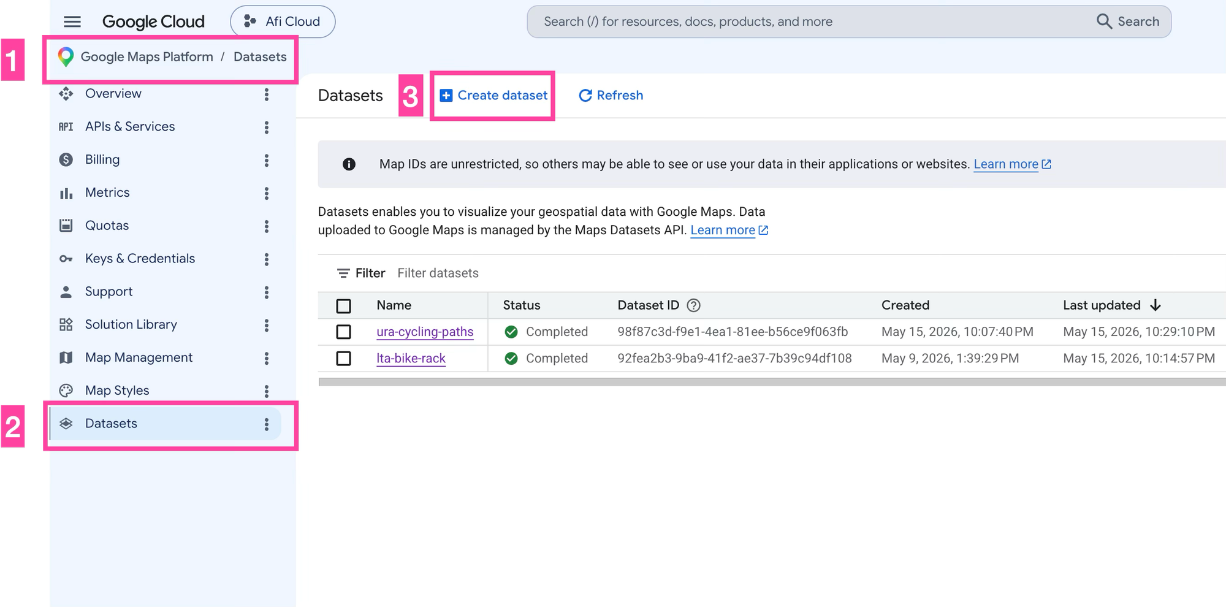Open Overview more options menu
The height and width of the screenshot is (607, 1226).
[x=266, y=94]
